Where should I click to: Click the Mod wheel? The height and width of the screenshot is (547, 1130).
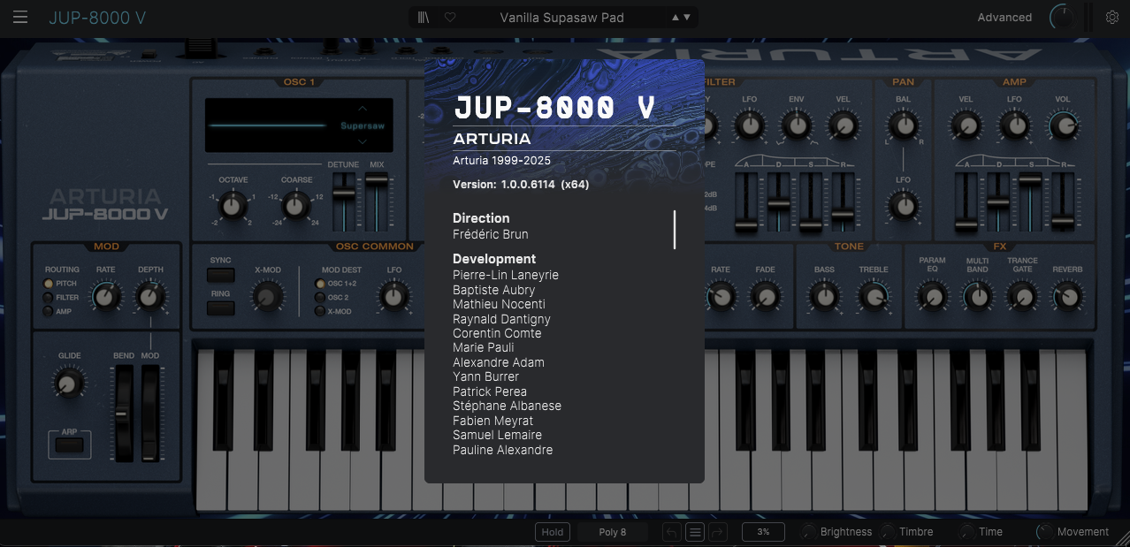coord(149,414)
